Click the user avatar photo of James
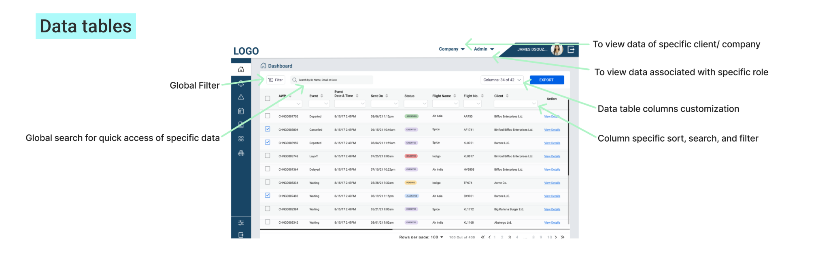816x267 pixels. pyautogui.click(x=557, y=49)
